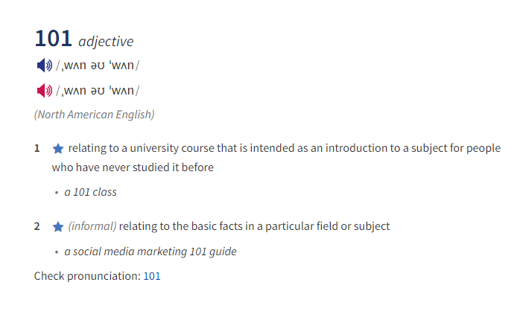
Task: Select example 'a social media marketing 101 guide'
Action: 150,252
